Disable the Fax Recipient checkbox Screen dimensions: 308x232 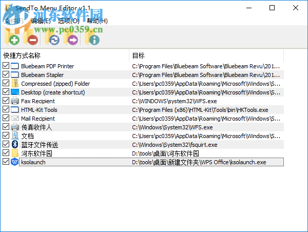[x=6, y=101]
